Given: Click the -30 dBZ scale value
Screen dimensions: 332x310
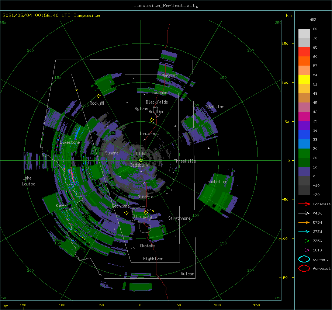Looking at the screenshot, I should tap(316, 195).
